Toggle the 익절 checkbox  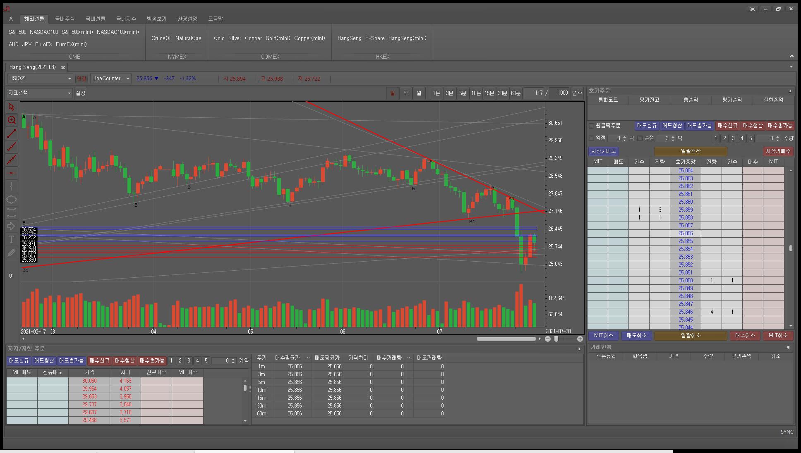(591, 138)
